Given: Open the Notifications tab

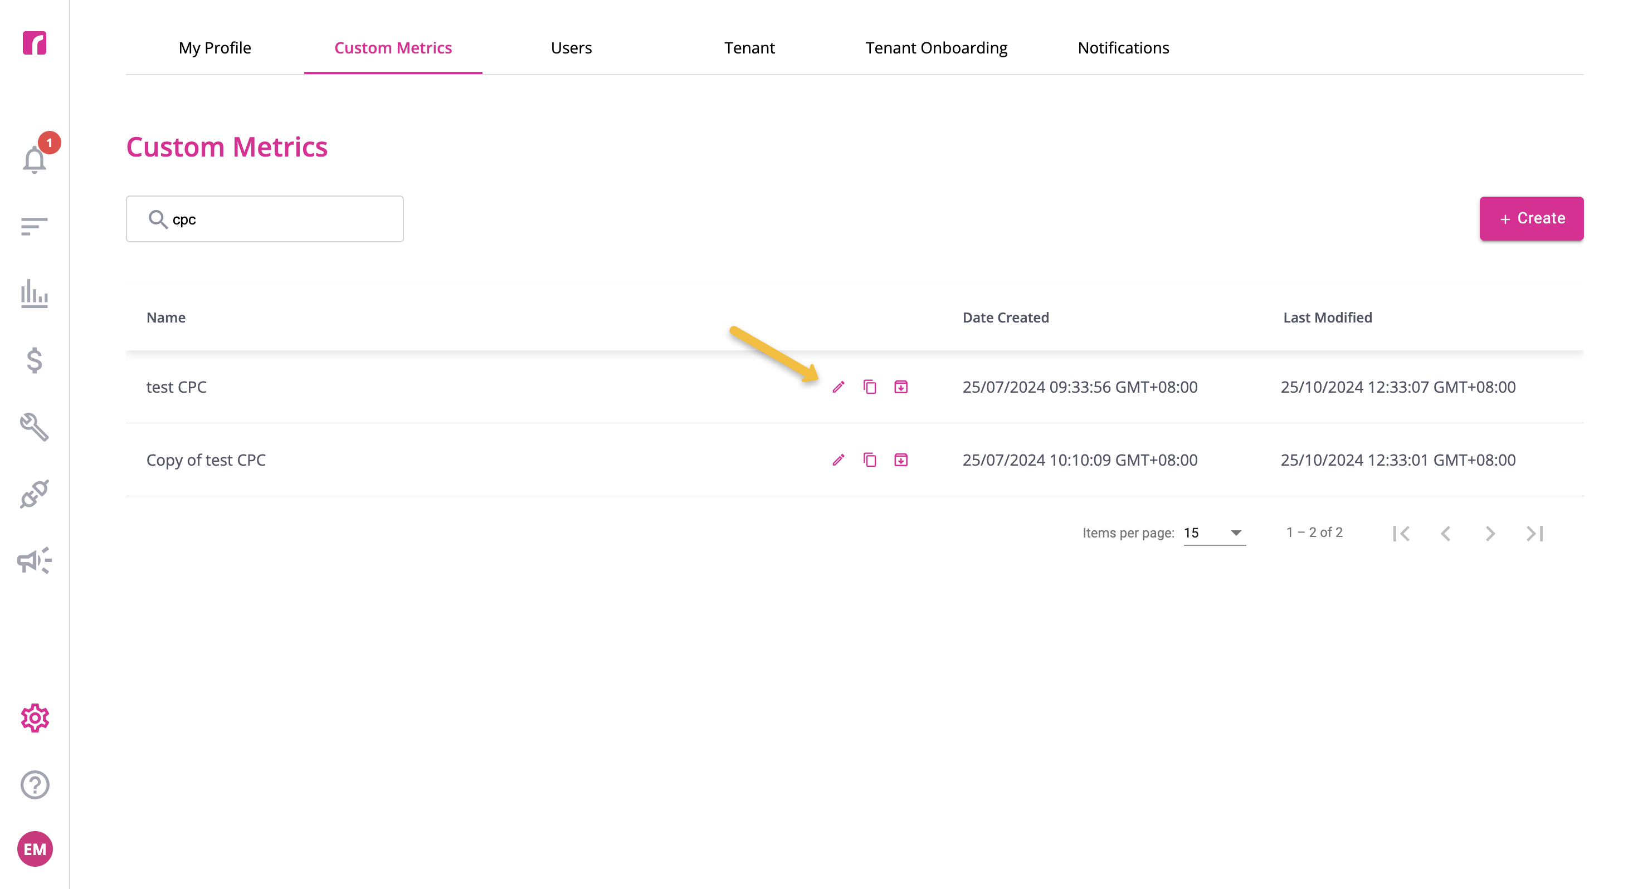Looking at the screenshot, I should pyautogui.click(x=1123, y=48).
